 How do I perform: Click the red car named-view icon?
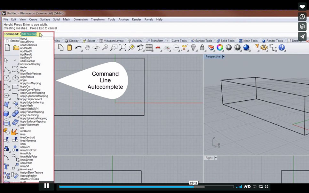click(x=158, y=48)
